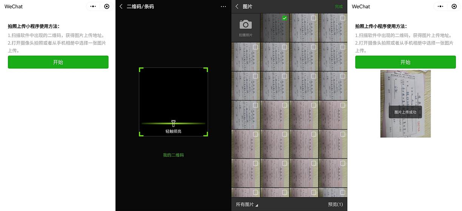Close the mini program showing the uploaded photo

454,6
